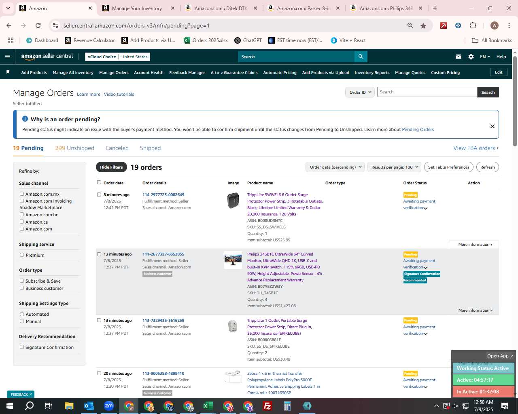Open bookmarks apps grid icon
Screen dimensions: 518x414
tap(11, 40)
